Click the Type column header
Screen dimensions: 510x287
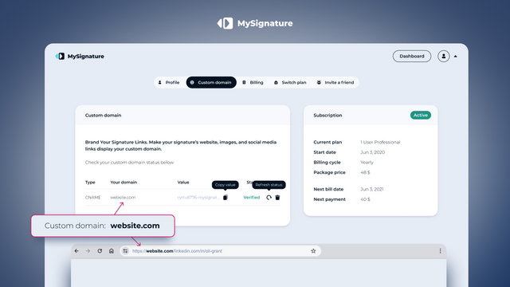coord(90,183)
